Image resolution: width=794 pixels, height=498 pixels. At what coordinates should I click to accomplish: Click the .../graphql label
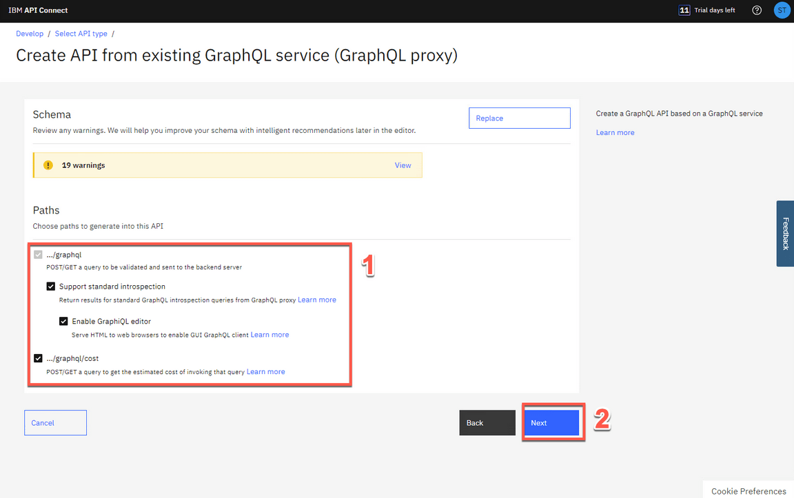click(x=64, y=255)
